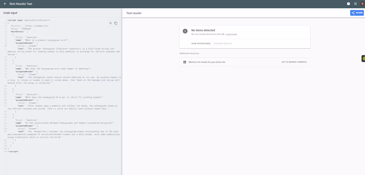This screenshot has width=365, height=175.
Task: Click the FAQPage type code line
Action: click(x=21, y=29)
